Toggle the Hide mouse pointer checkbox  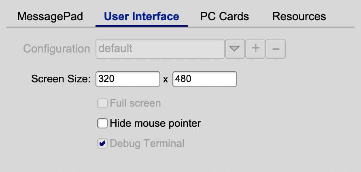point(102,123)
